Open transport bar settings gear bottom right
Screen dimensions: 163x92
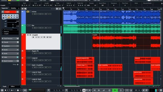pos(161,90)
